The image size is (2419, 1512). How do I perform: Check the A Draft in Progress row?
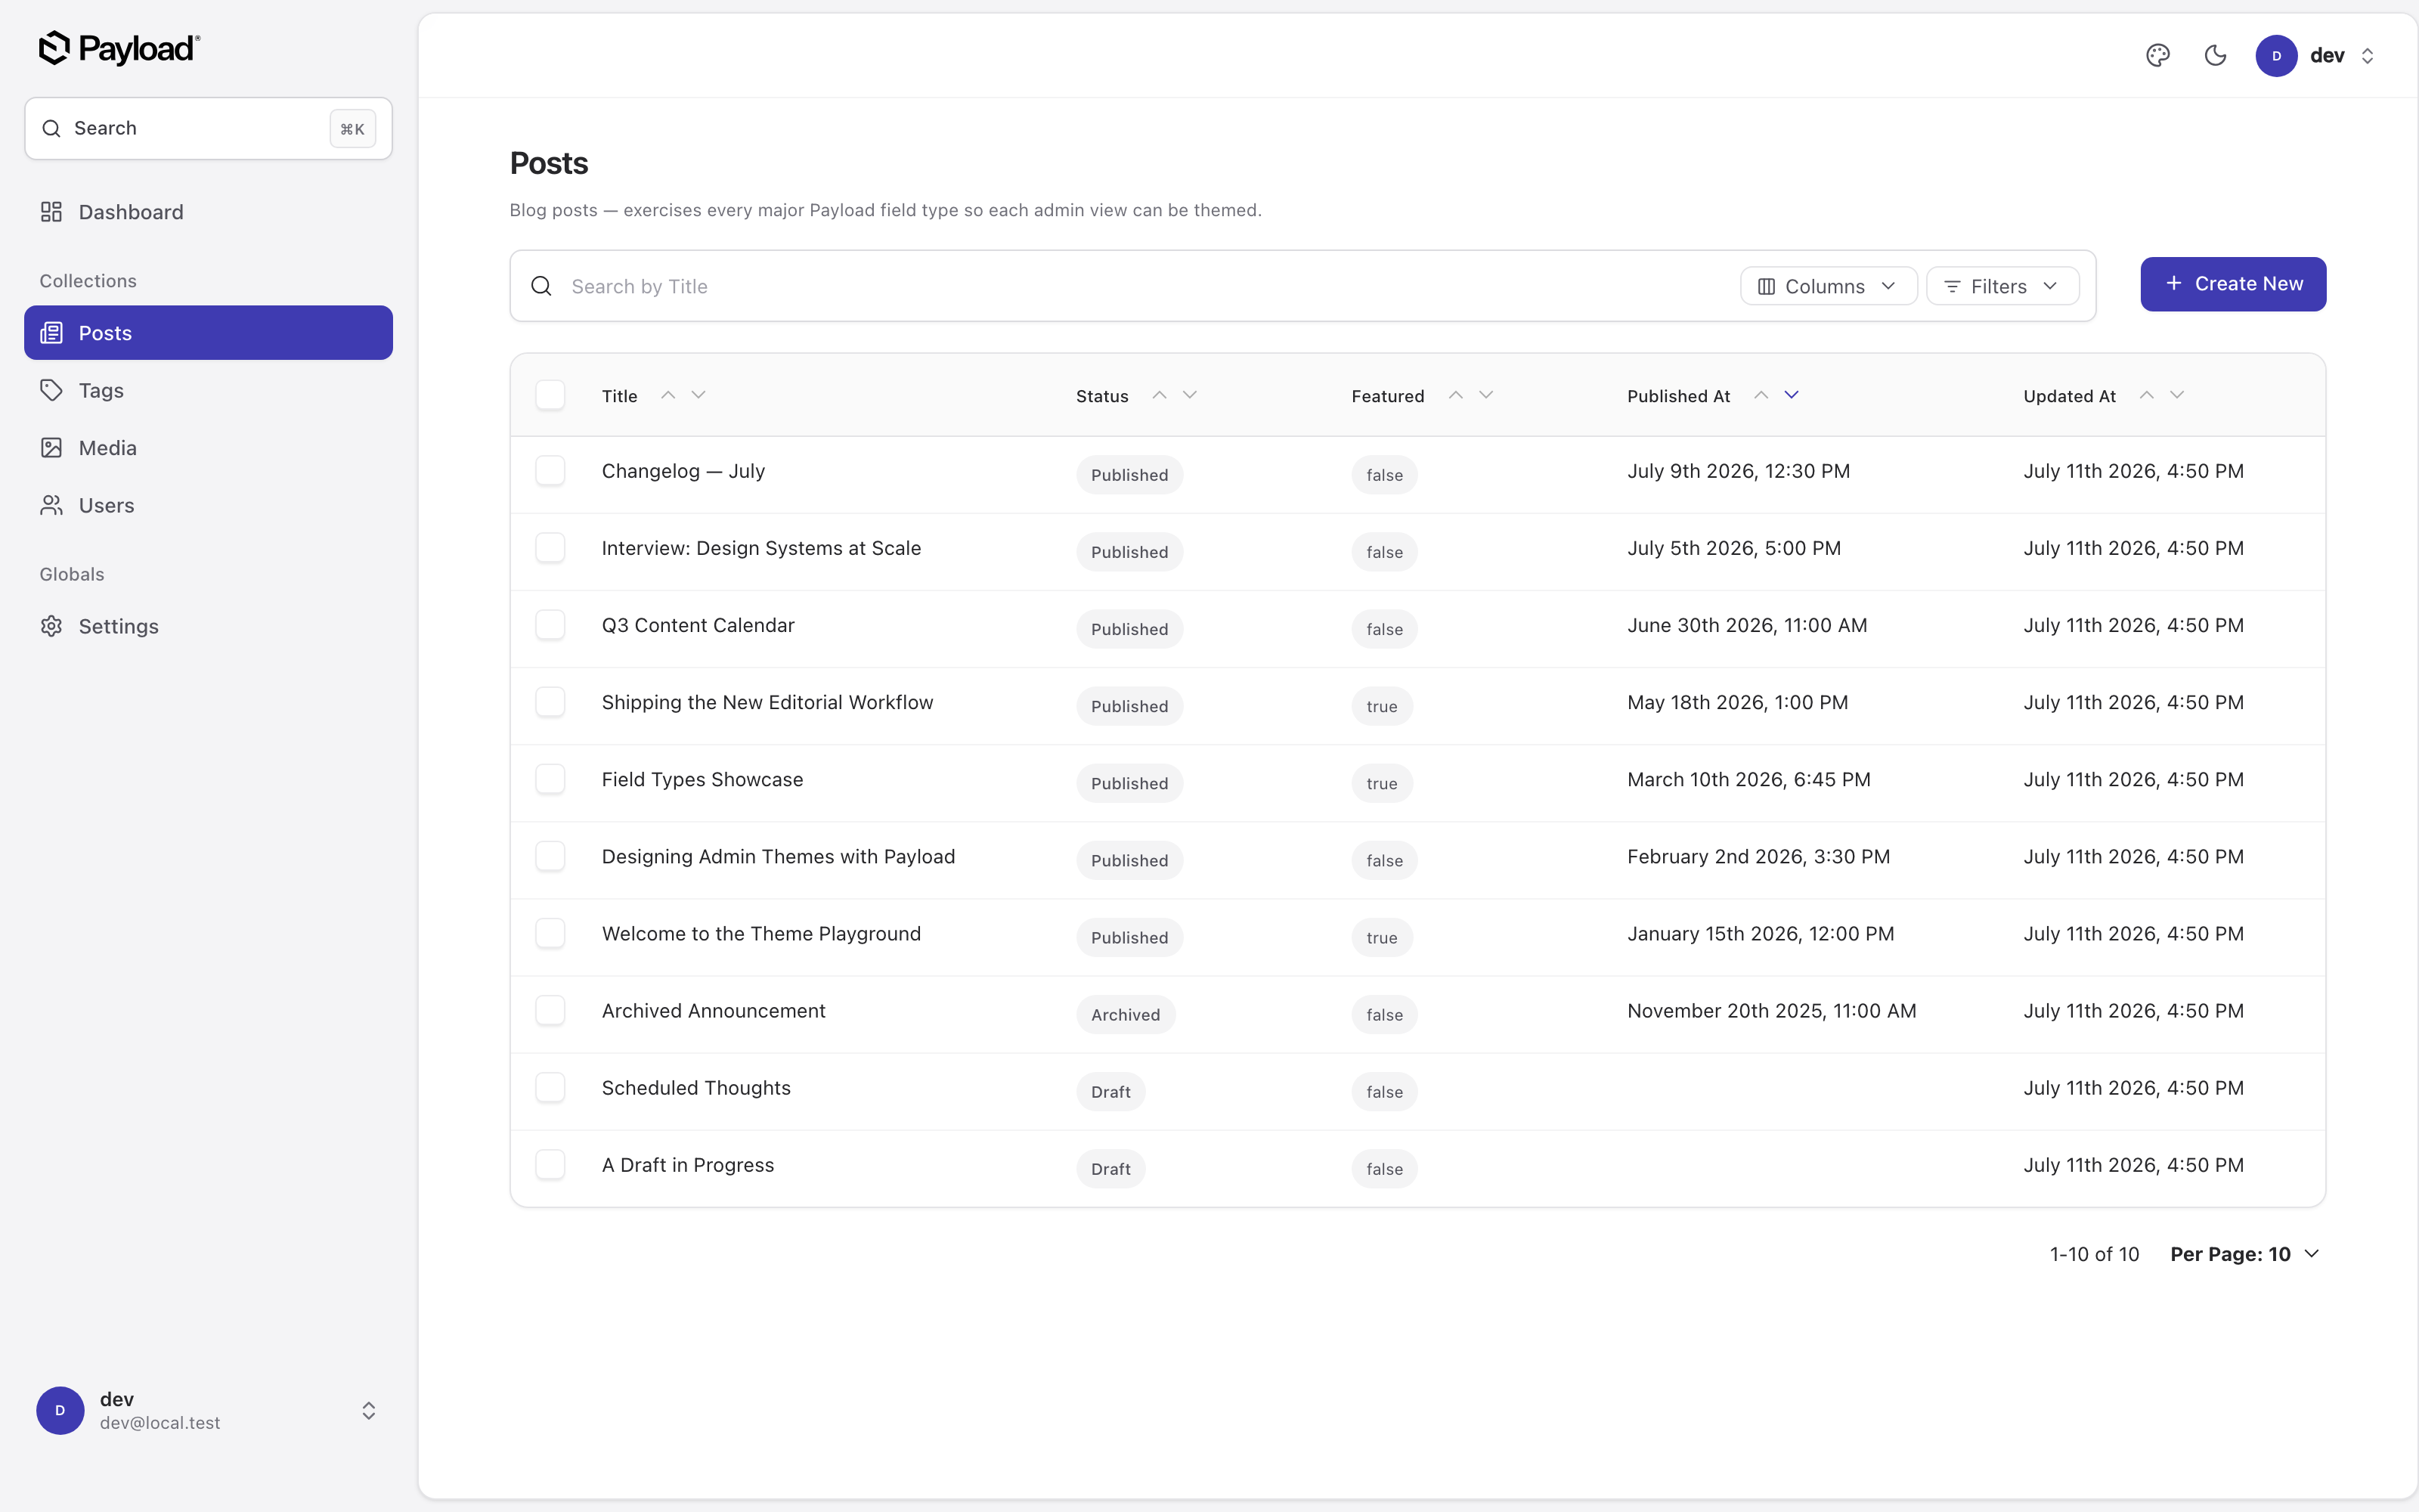[x=550, y=1164]
